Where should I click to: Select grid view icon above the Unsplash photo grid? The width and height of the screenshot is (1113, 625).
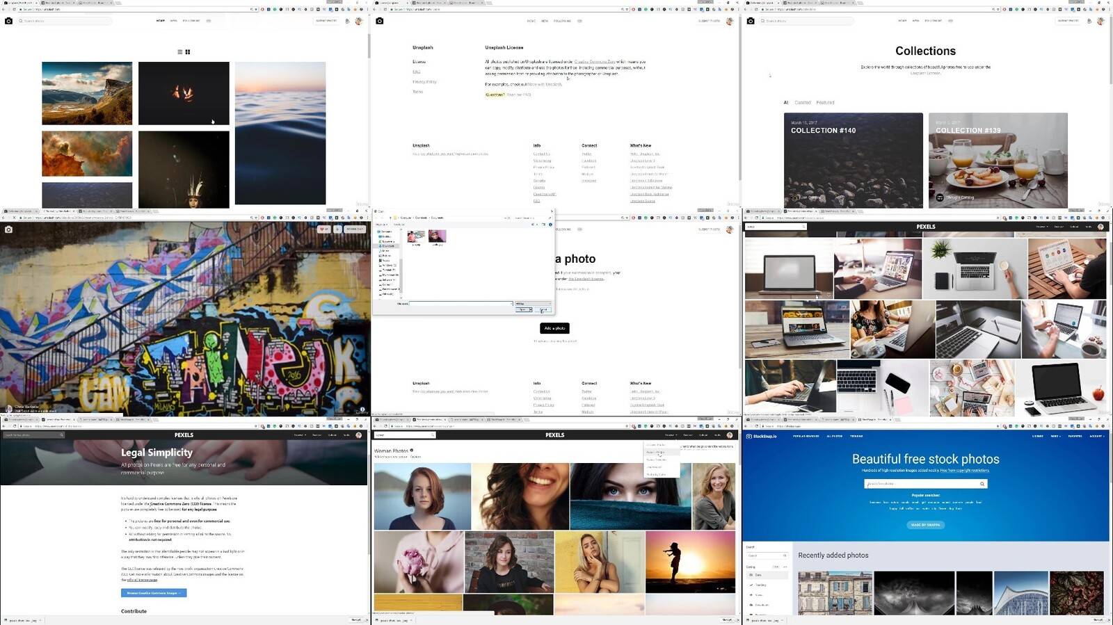click(x=188, y=51)
